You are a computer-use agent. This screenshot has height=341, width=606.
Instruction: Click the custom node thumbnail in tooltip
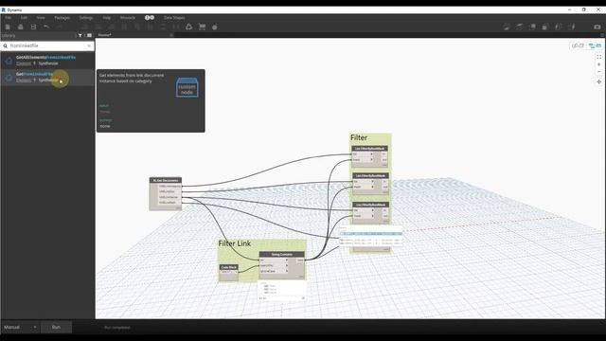(x=187, y=88)
